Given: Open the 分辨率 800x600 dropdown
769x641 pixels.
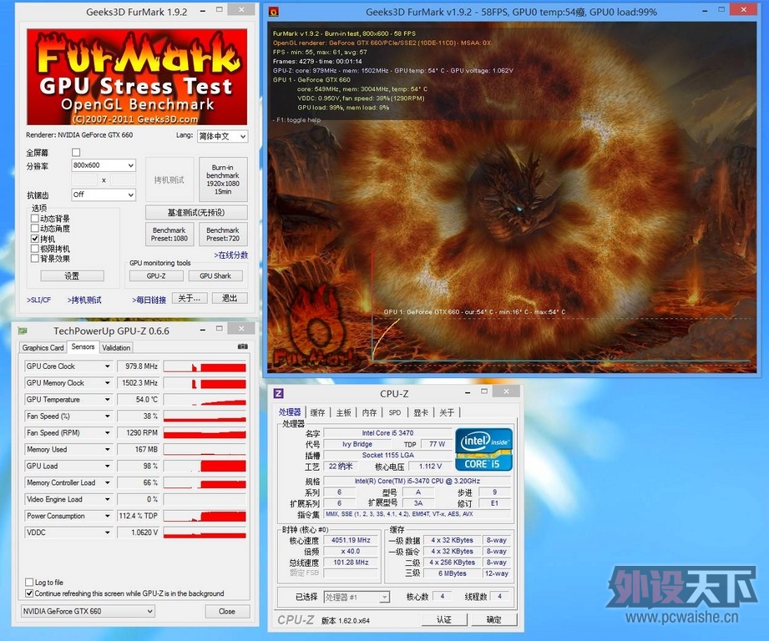Looking at the screenshot, I should [103, 165].
